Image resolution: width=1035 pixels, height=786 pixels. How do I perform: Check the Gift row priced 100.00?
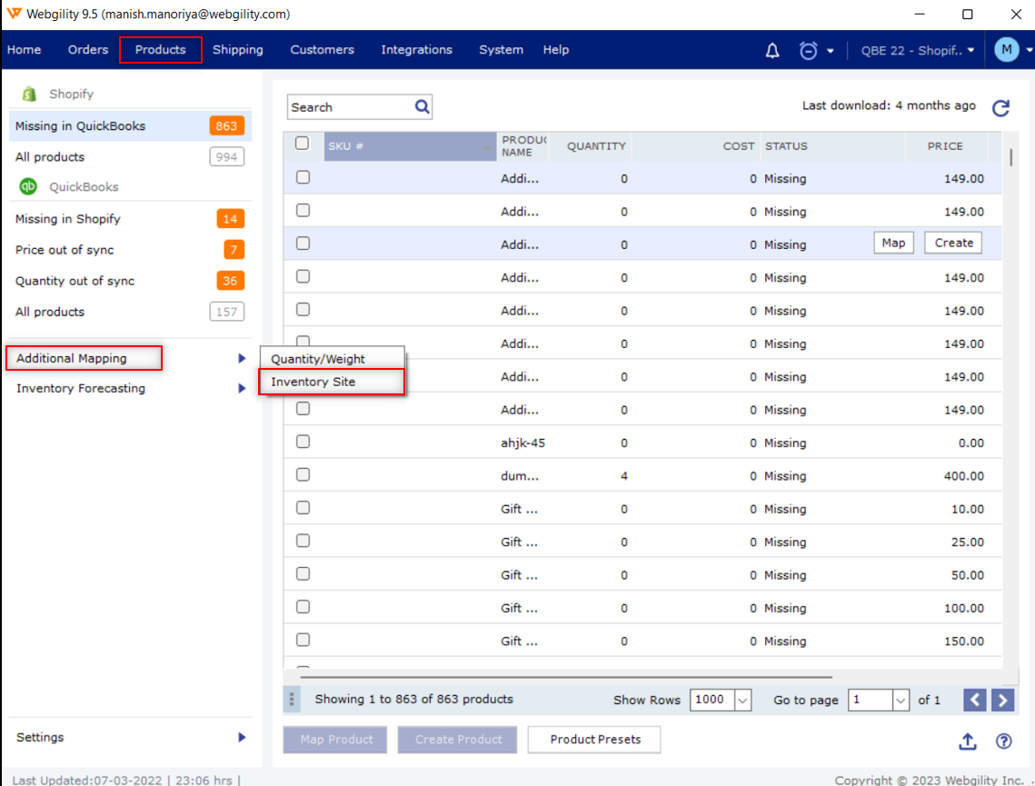click(303, 606)
